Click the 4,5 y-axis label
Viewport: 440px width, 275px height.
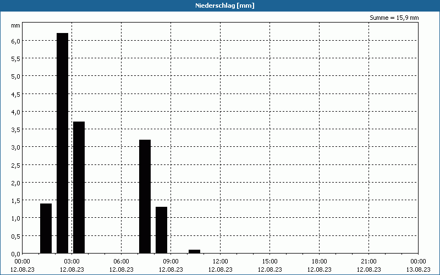pos(16,94)
